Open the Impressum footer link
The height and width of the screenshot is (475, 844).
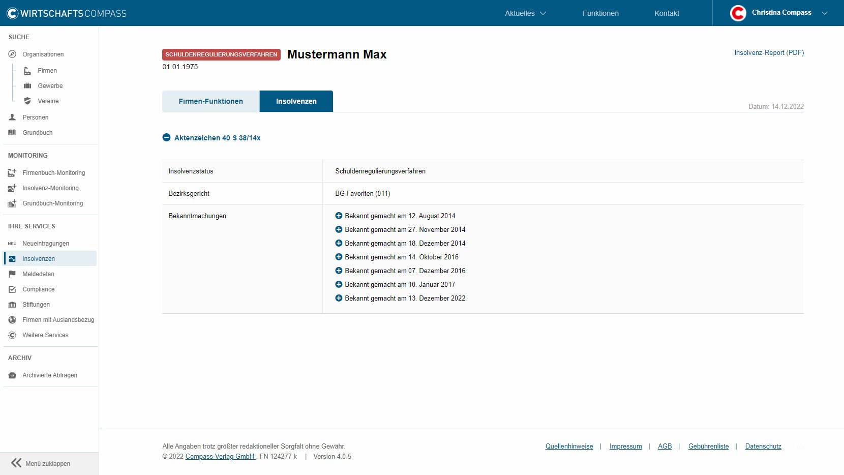click(x=625, y=447)
